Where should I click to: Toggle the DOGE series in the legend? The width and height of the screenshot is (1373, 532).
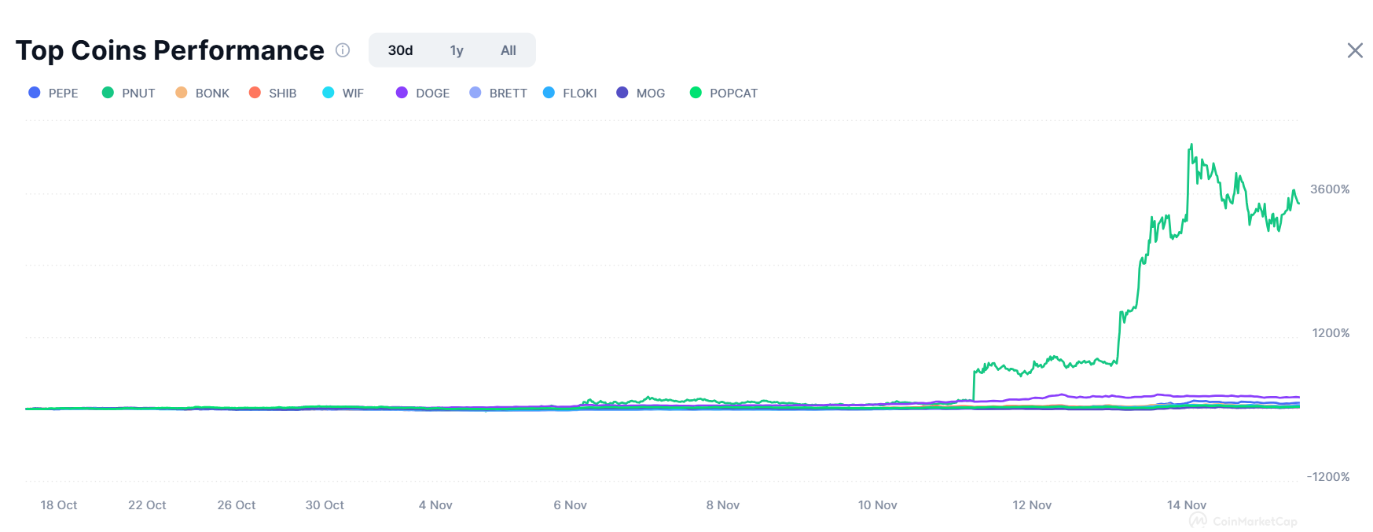coord(423,93)
